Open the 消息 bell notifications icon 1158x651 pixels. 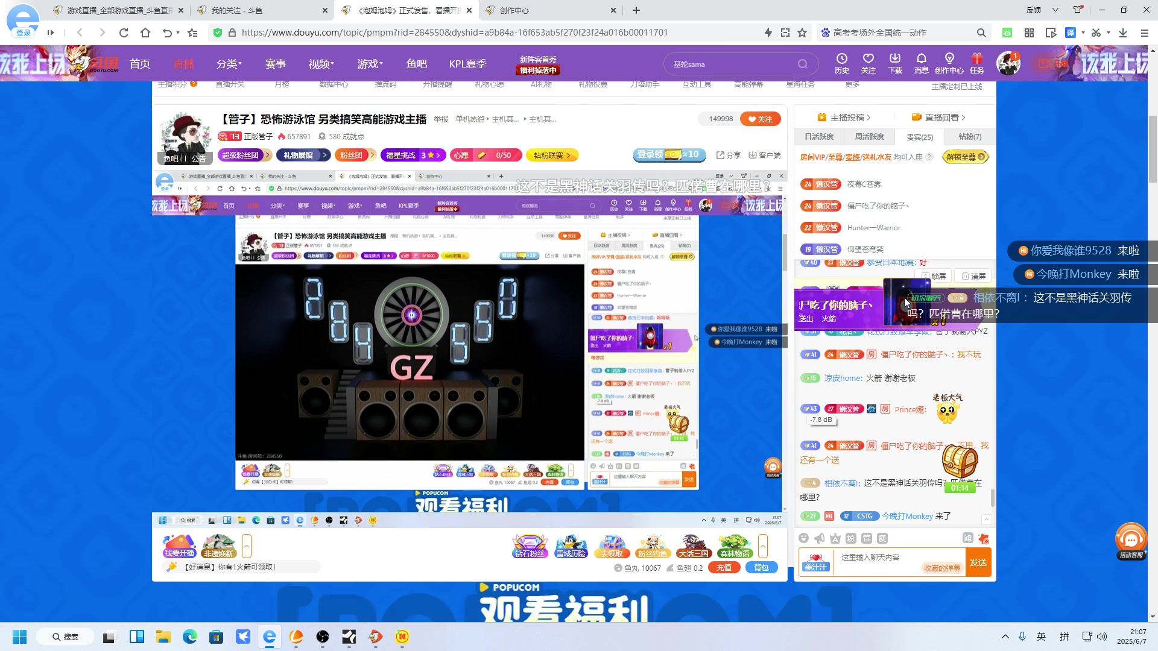tap(921, 63)
